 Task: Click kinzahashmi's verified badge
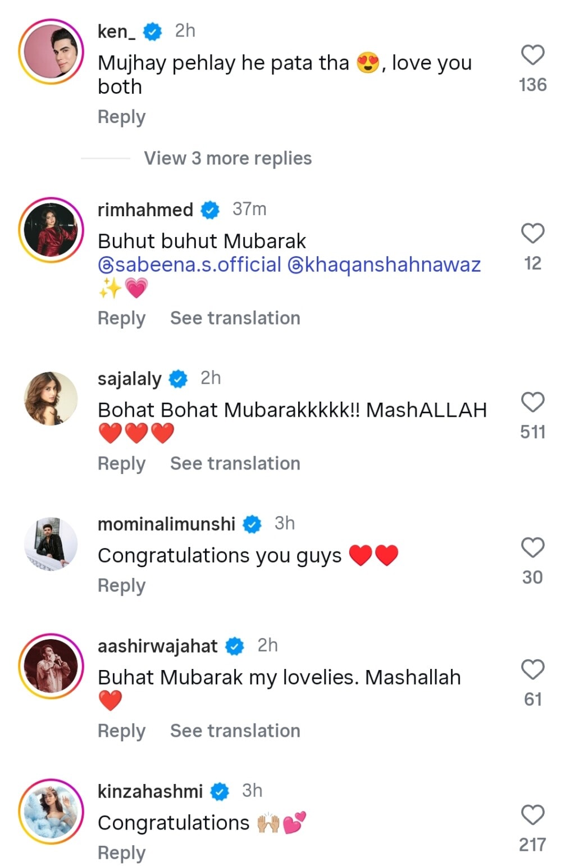(x=220, y=792)
